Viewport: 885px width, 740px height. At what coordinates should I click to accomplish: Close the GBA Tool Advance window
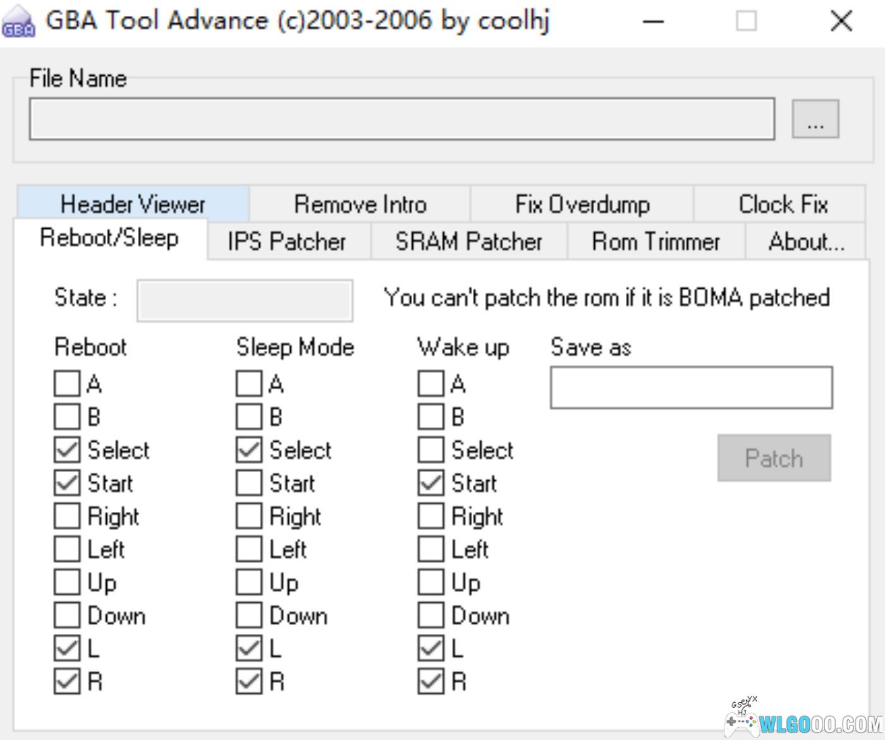click(x=841, y=22)
